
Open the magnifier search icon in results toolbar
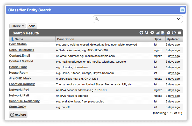click(147, 33)
